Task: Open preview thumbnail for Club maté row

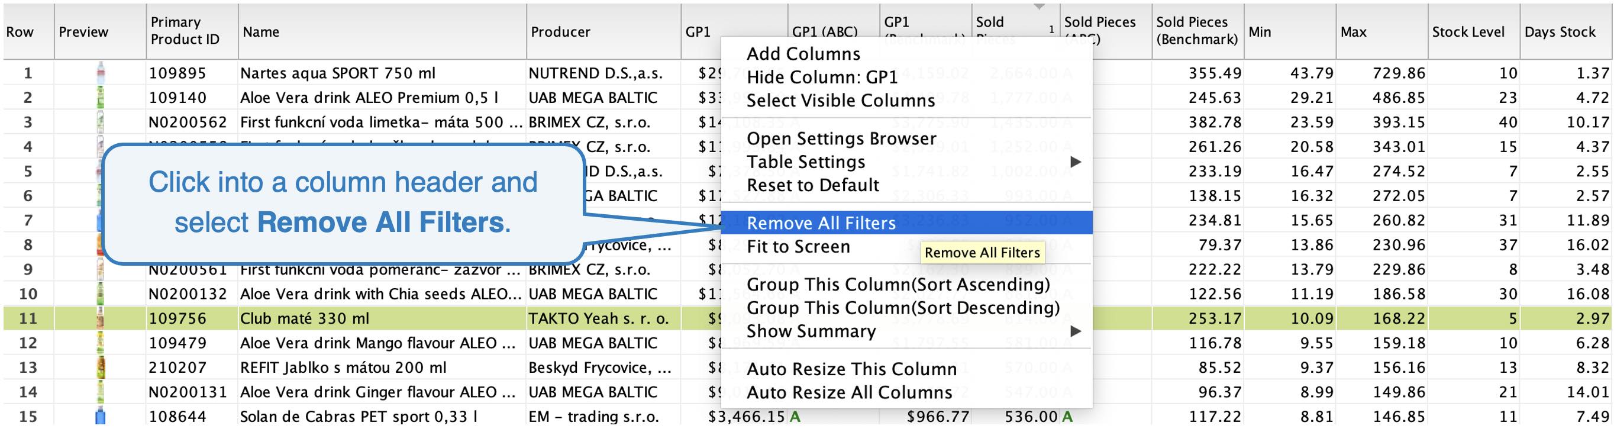Action: [x=100, y=318]
